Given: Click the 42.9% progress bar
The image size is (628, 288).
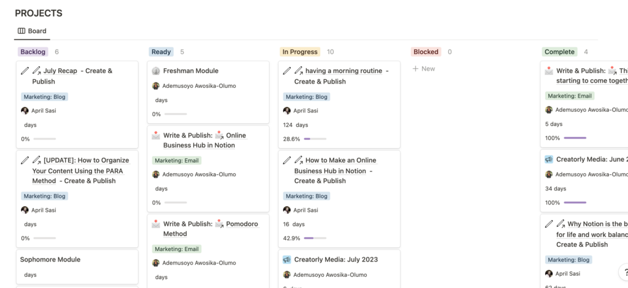Looking at the screenshot, I should [315, 238].
